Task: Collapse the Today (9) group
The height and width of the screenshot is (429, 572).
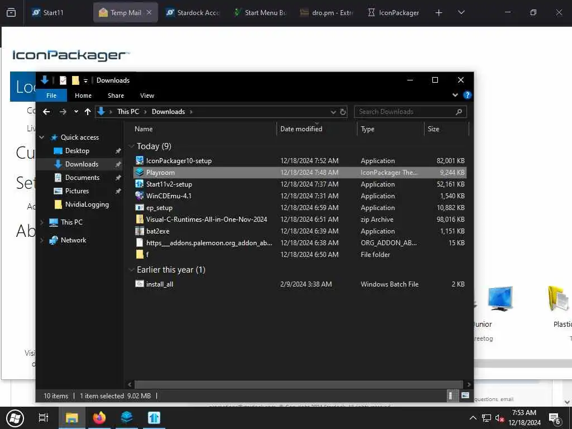Action: pos(131,146)
